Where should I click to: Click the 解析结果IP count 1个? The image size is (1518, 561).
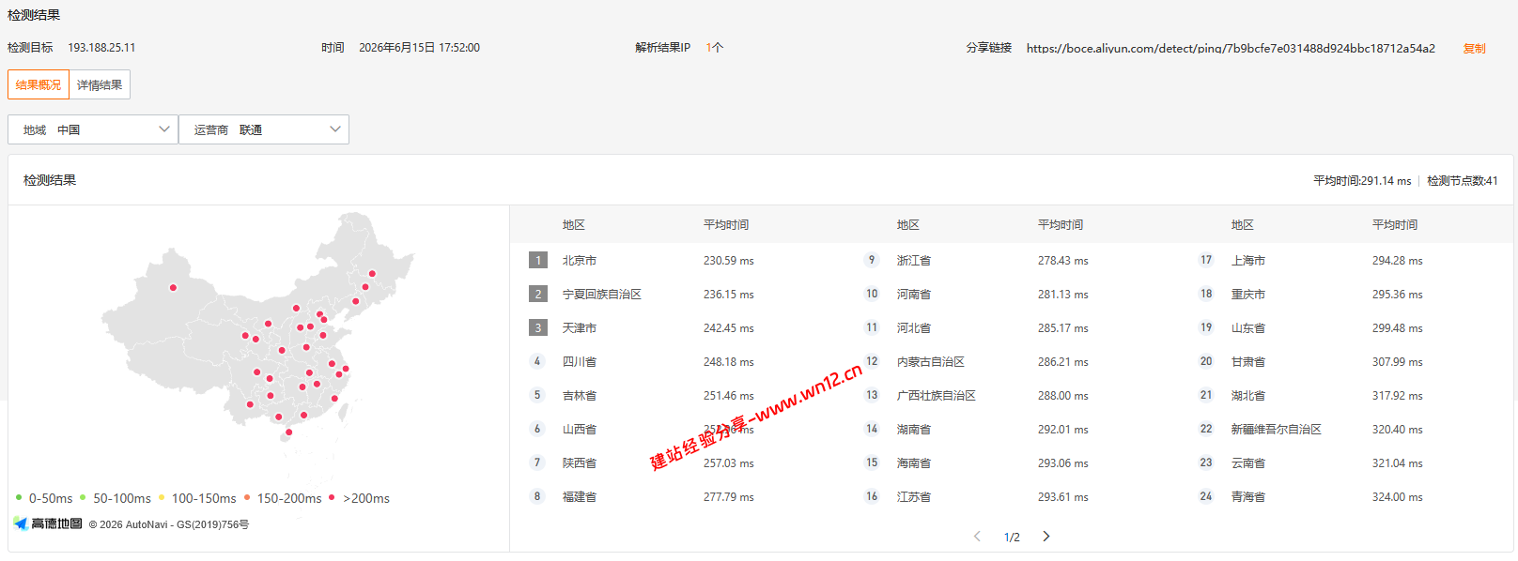click(x=715, y=48)
